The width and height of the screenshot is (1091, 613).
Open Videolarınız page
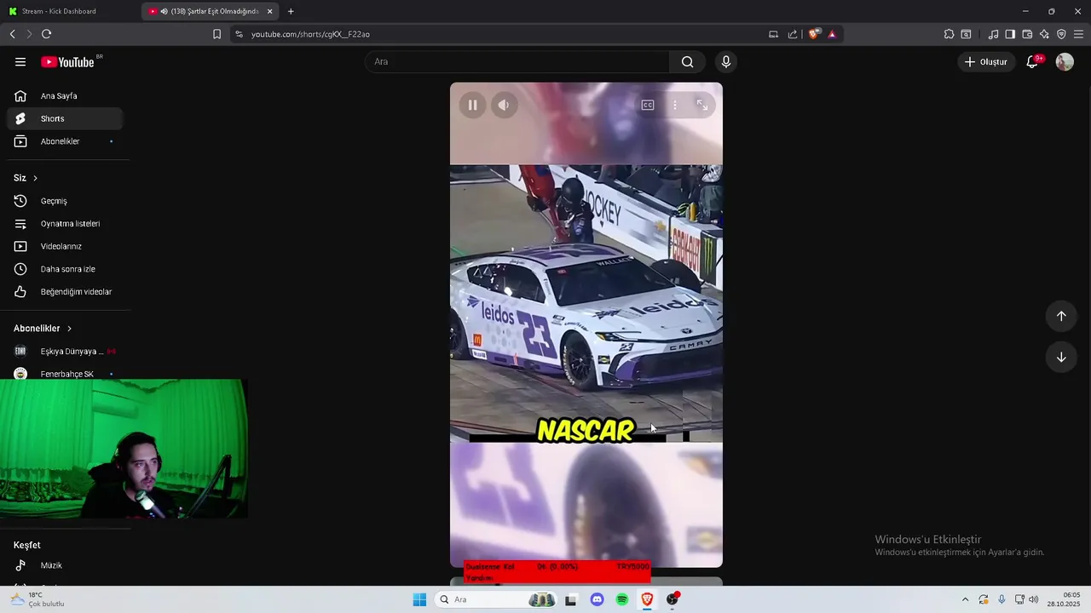[x=65, y=246]
